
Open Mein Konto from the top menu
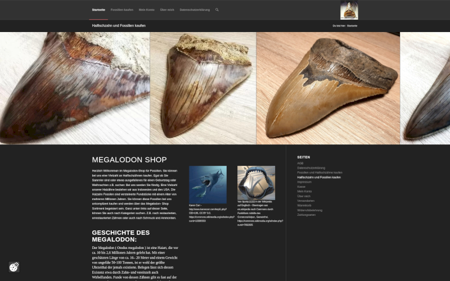click(147, 10)
